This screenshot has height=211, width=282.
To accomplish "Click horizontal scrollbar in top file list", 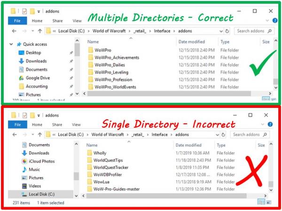I will tap(169, 94).
